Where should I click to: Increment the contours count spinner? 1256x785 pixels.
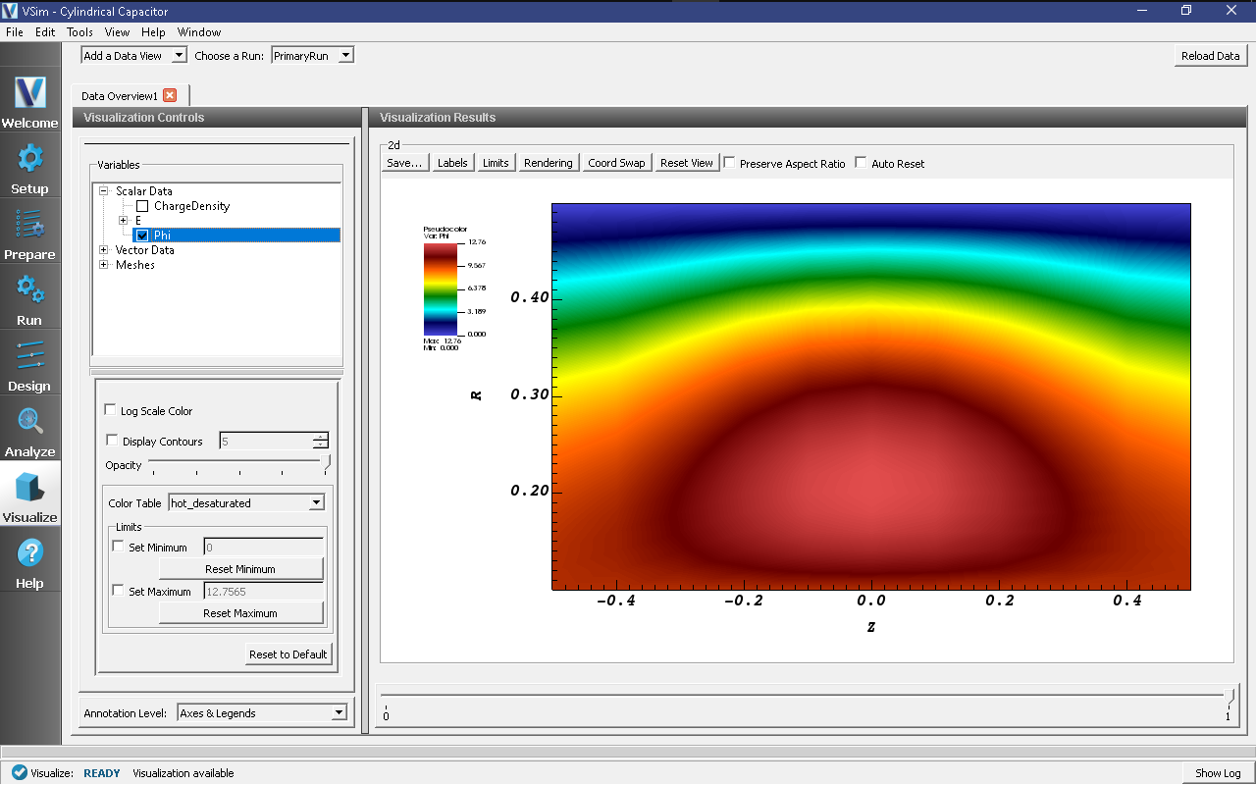320,437
